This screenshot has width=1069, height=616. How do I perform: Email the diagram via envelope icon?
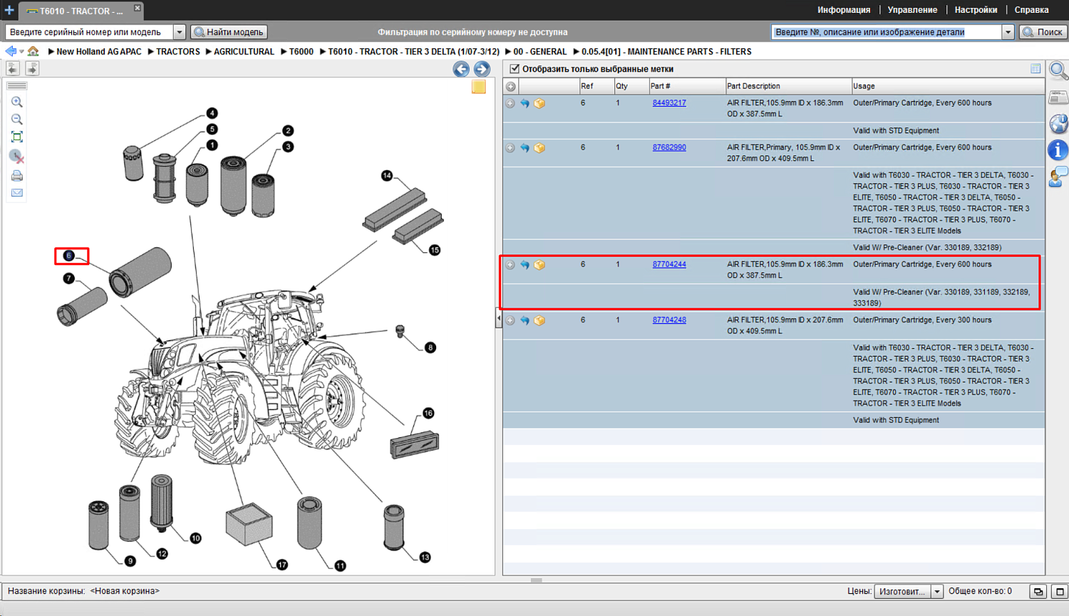coord(17,193)
